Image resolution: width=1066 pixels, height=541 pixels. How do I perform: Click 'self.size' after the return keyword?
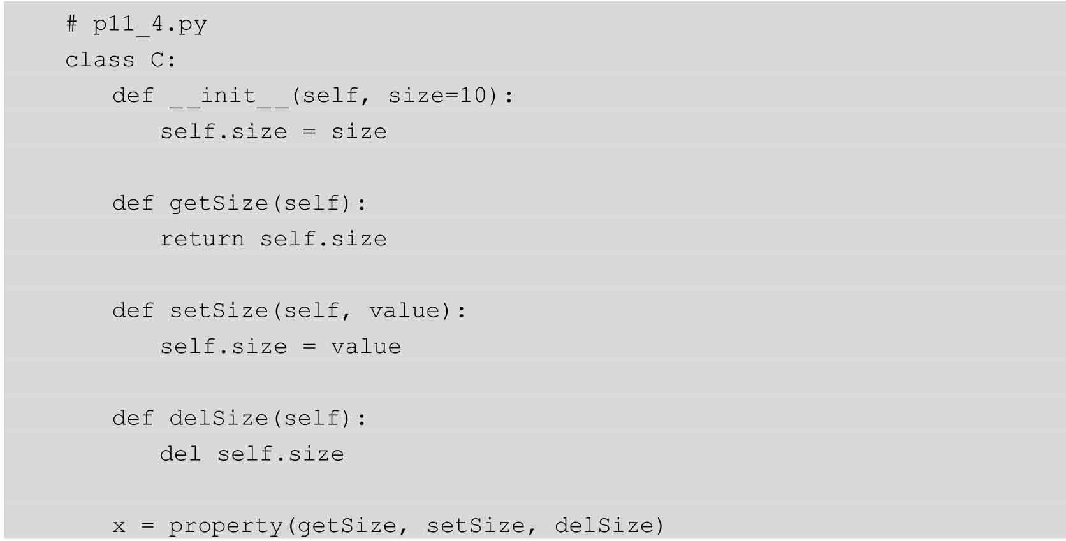click(323, 240)
